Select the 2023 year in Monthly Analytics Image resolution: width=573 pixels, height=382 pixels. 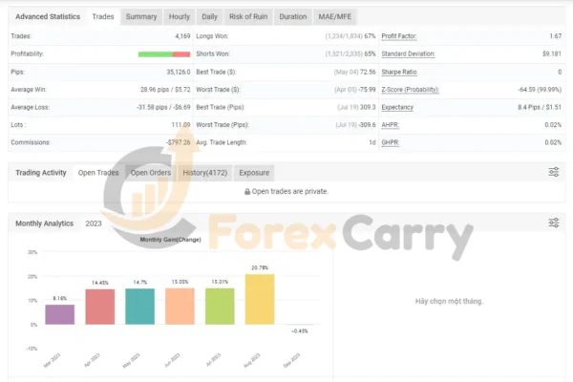(94, 223)
